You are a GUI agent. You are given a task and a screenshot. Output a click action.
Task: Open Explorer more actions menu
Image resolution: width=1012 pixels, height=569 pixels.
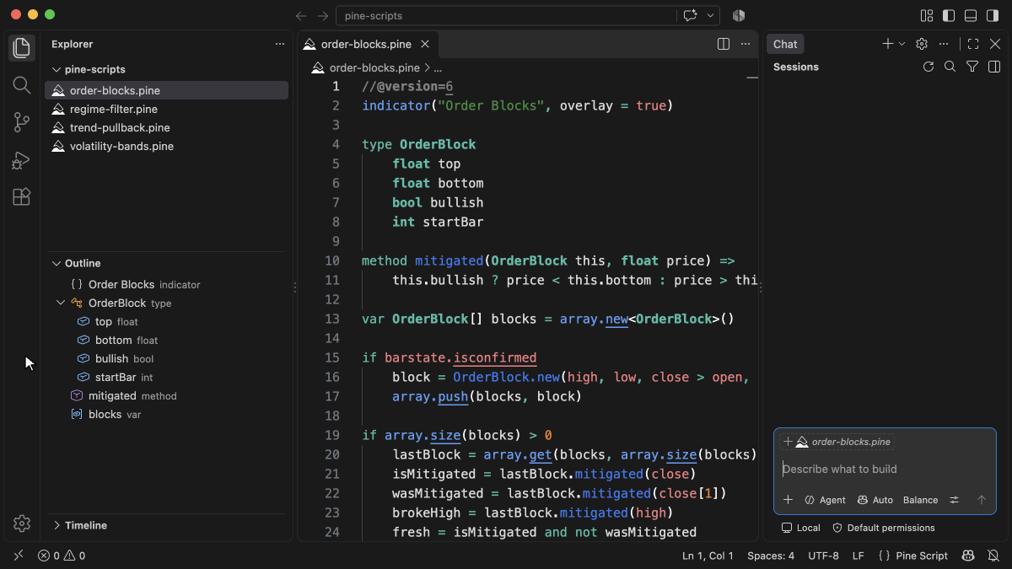coord(280,44)
